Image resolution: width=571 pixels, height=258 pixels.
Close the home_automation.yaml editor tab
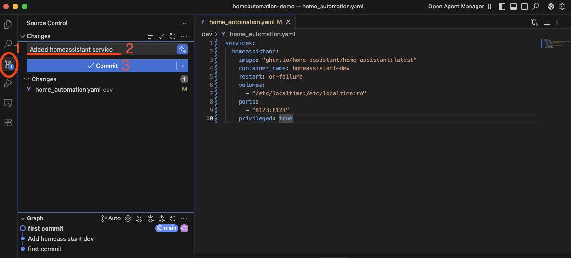pos(289,22)
